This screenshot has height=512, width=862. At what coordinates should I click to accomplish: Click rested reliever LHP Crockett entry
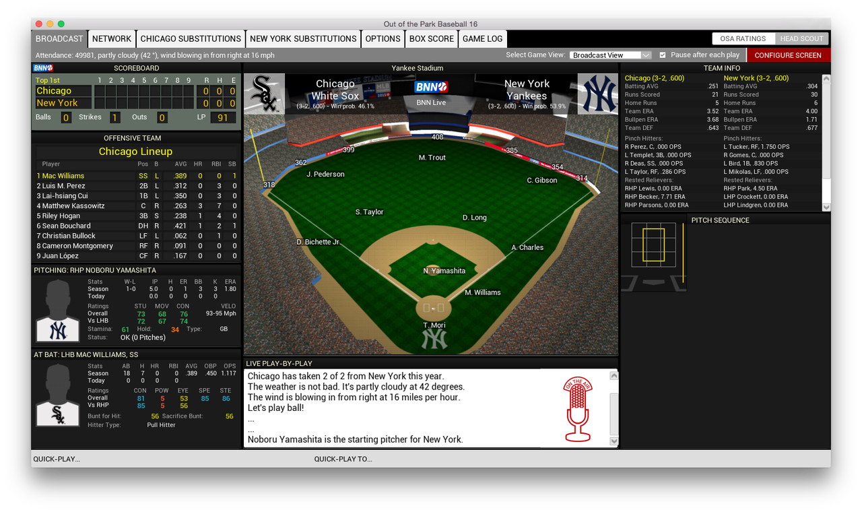click(756, 197)
